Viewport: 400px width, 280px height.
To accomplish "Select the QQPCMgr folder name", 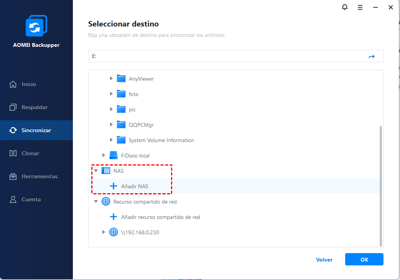I will point(142,125).
